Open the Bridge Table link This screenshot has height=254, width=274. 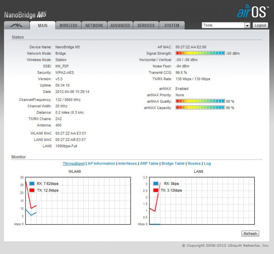coord(173,164)
